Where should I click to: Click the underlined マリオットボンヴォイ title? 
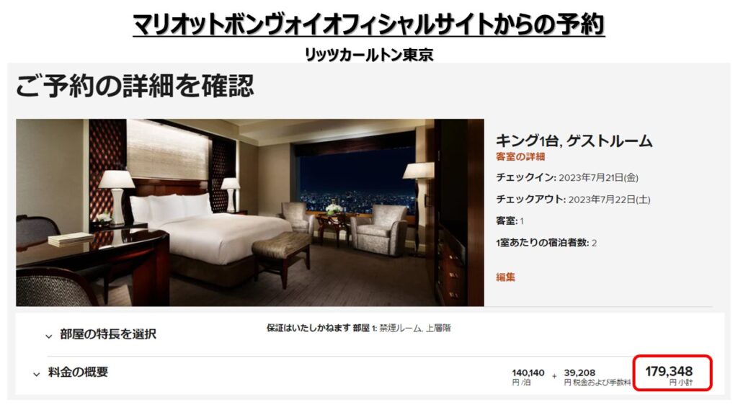tap(368, 24)
